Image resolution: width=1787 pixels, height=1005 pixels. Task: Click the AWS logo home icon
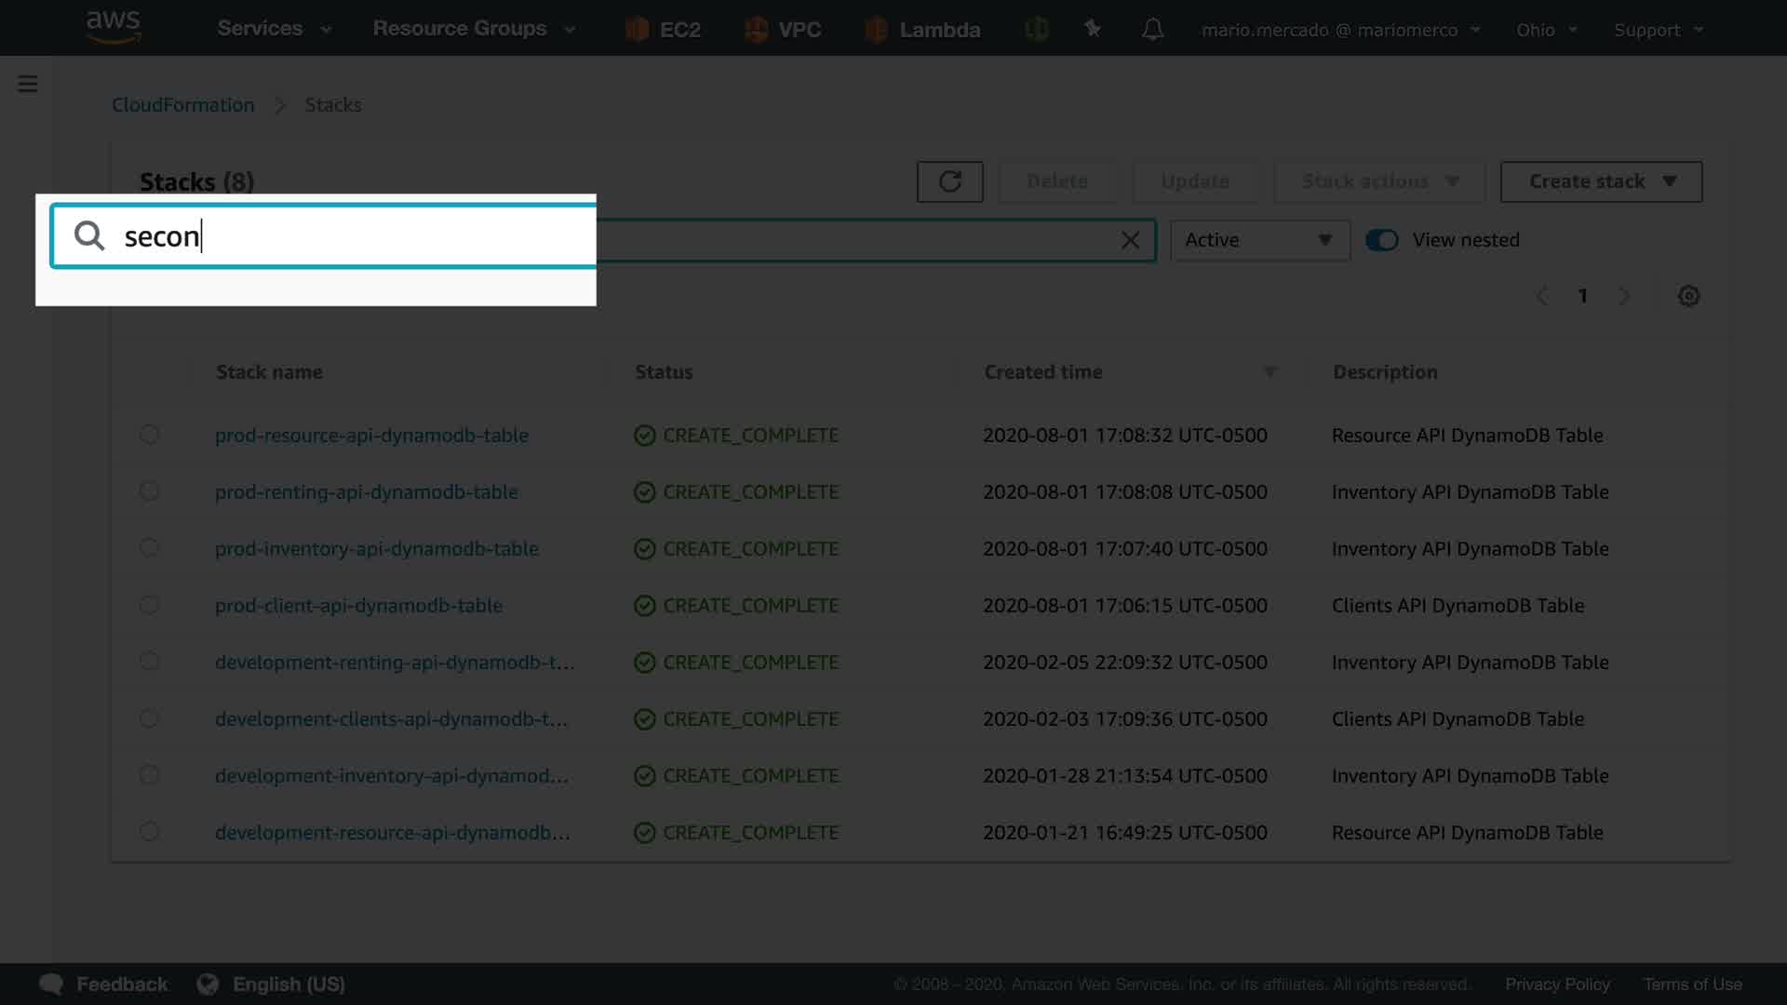click(x=113, y=27)
